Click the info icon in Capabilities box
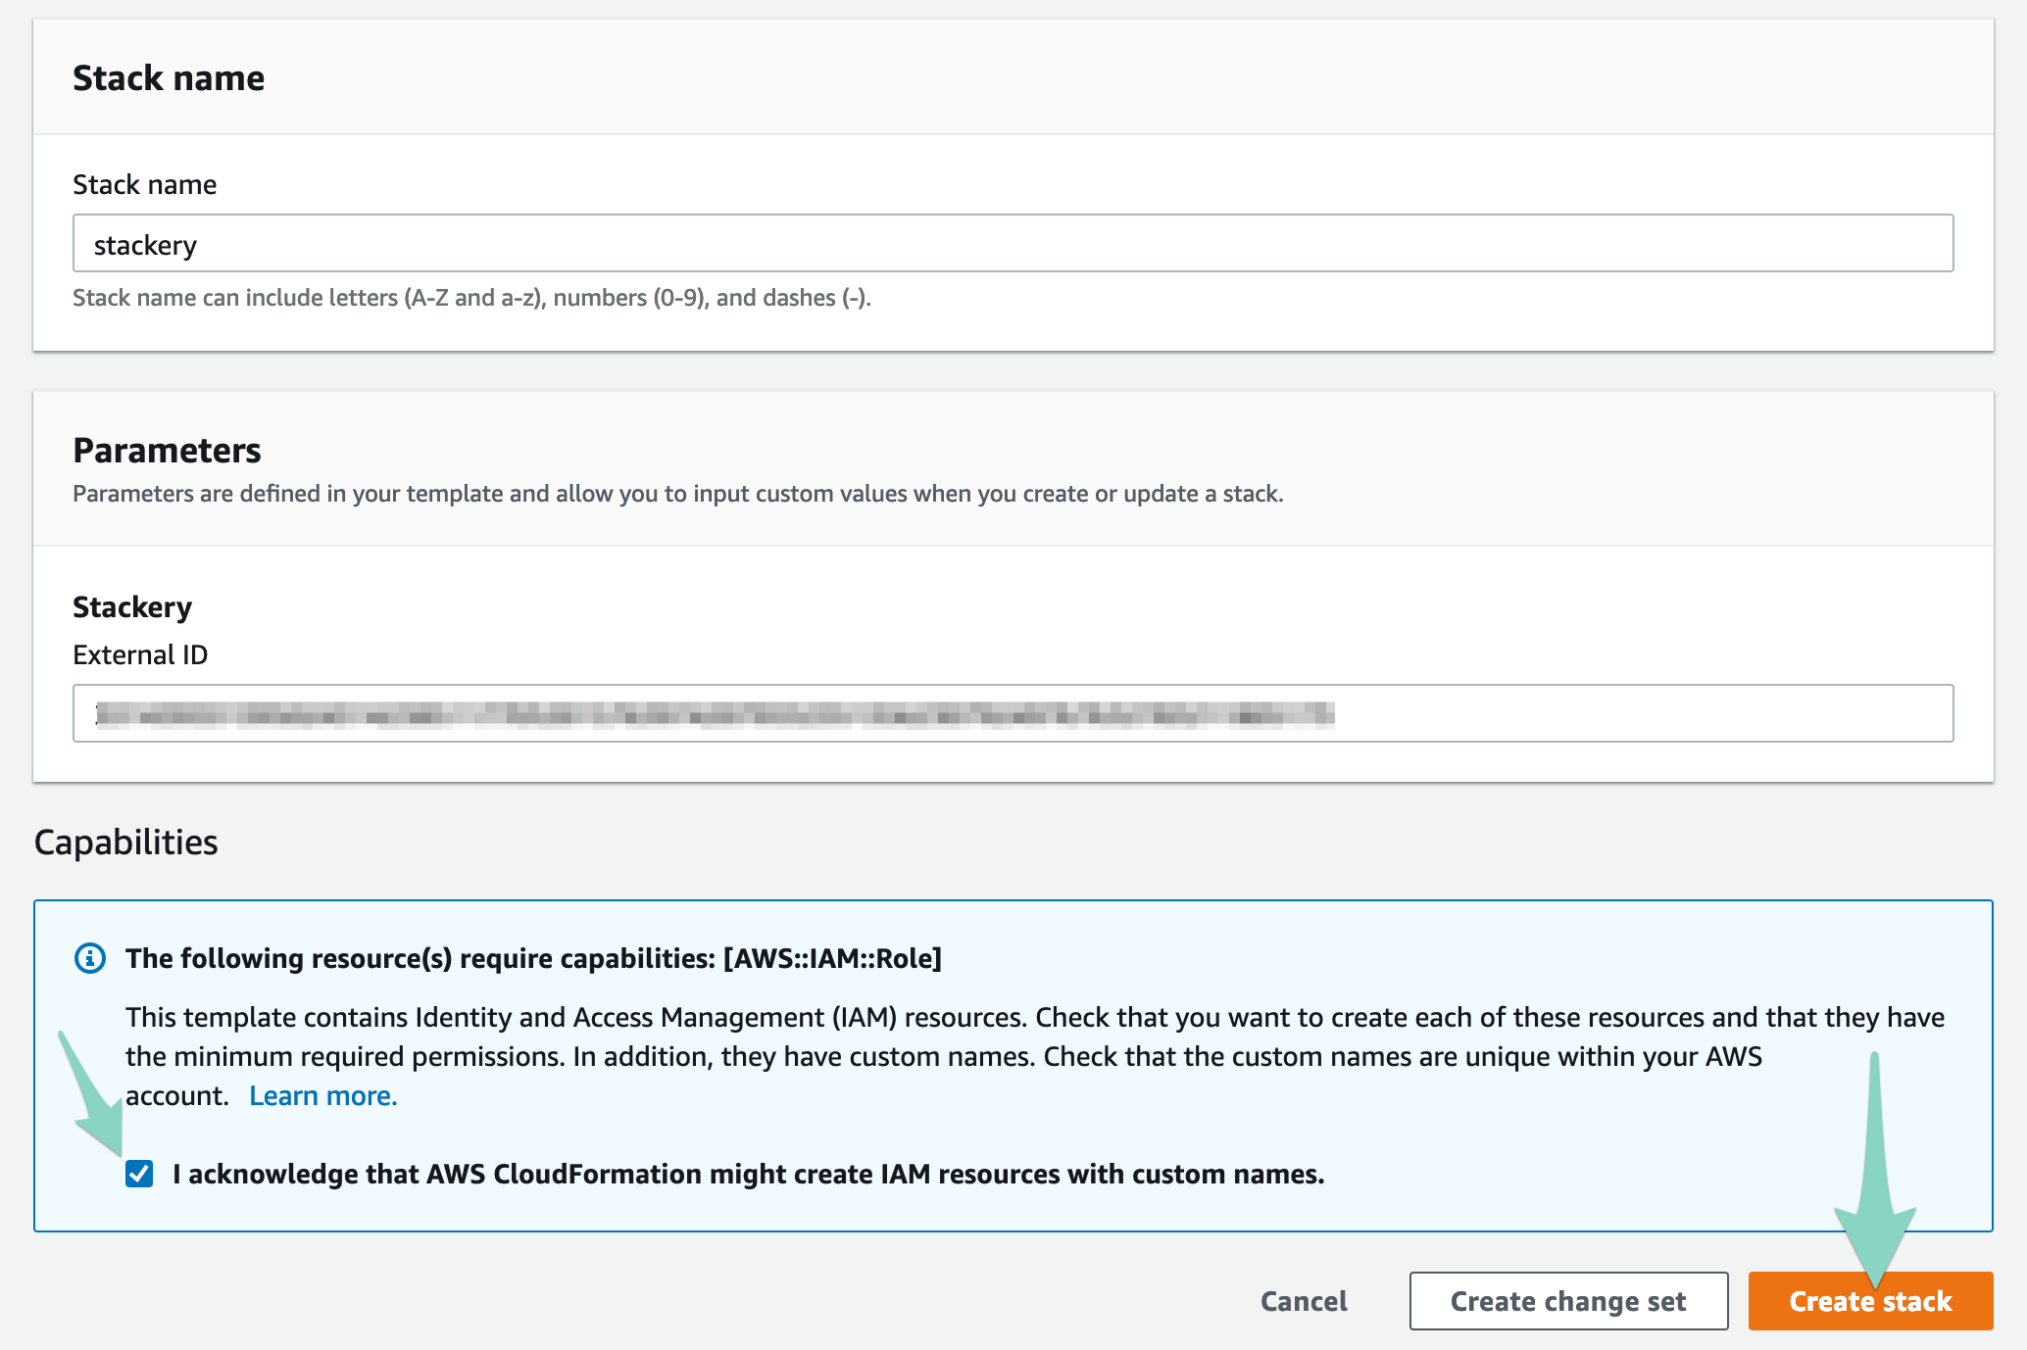The height and width of the screenshot is (1350, 2027). [90, 958]
